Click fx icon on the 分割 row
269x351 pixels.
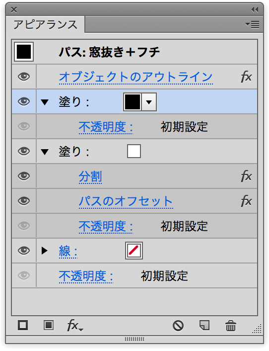(247, 176)
